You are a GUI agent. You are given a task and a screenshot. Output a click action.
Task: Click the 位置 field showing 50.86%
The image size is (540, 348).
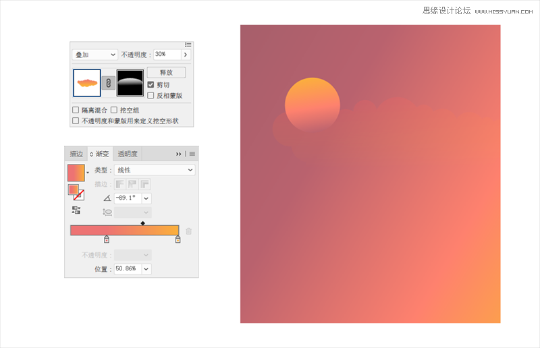[128, 269]
